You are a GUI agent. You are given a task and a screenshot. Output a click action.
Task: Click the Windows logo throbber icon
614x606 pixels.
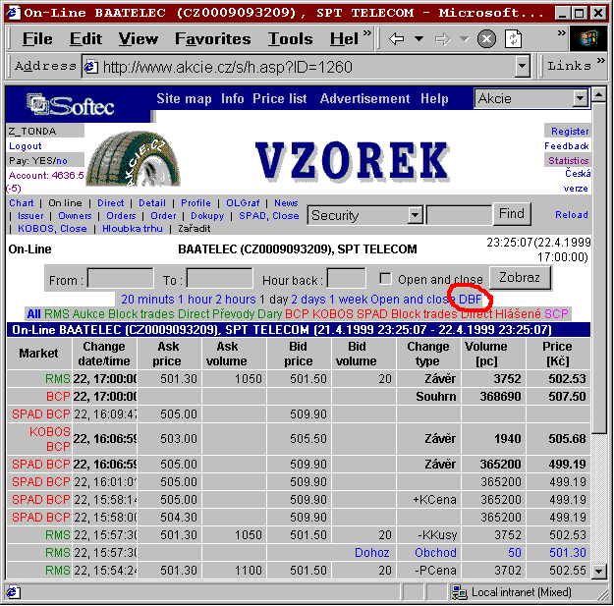(590, 38)
